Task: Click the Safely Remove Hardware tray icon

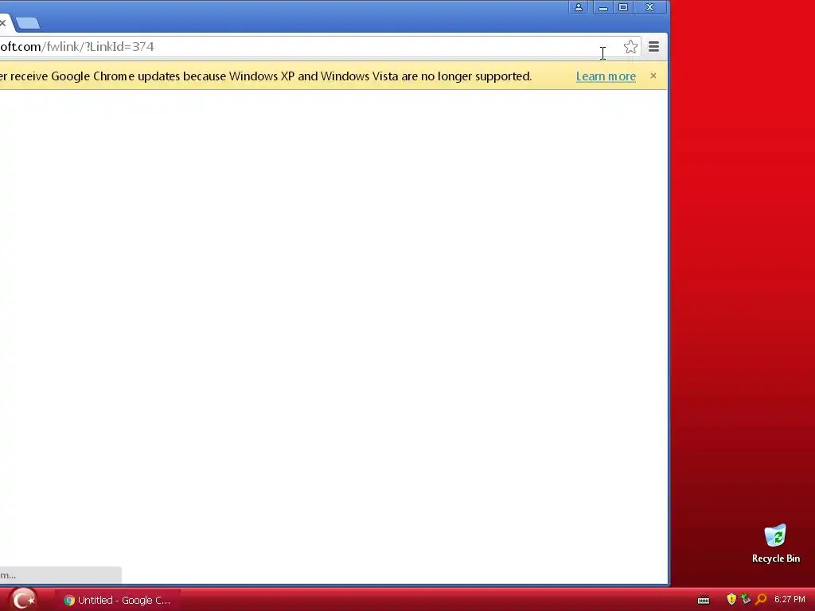Action: (746, 599)
